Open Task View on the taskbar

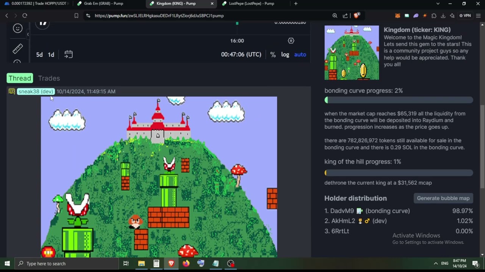click(x=126, y=263)
